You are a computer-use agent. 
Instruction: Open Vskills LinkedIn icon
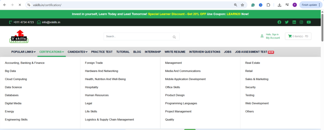tap(294, 22)
